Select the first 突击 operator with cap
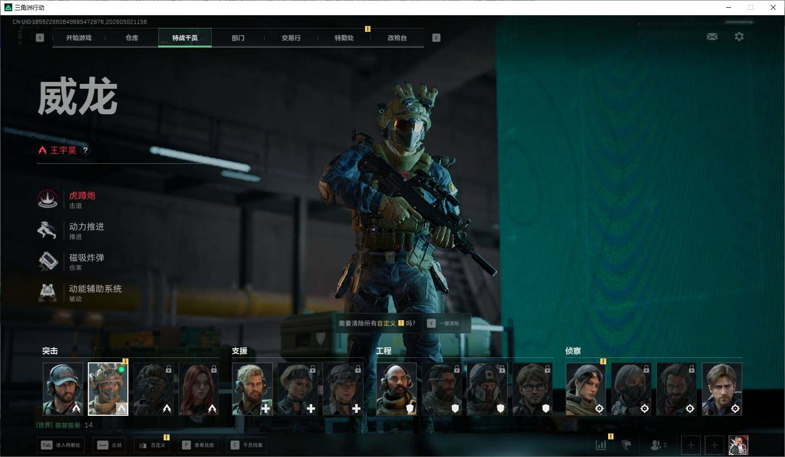 (x=63, y=389)
